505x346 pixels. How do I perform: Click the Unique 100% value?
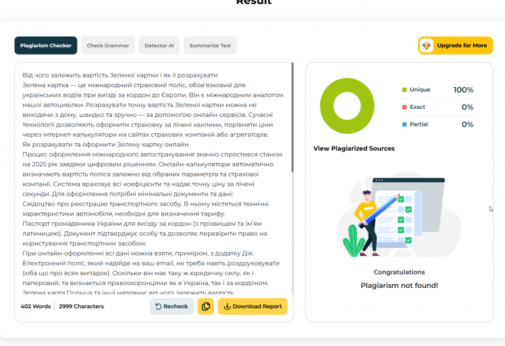[463, 90]
